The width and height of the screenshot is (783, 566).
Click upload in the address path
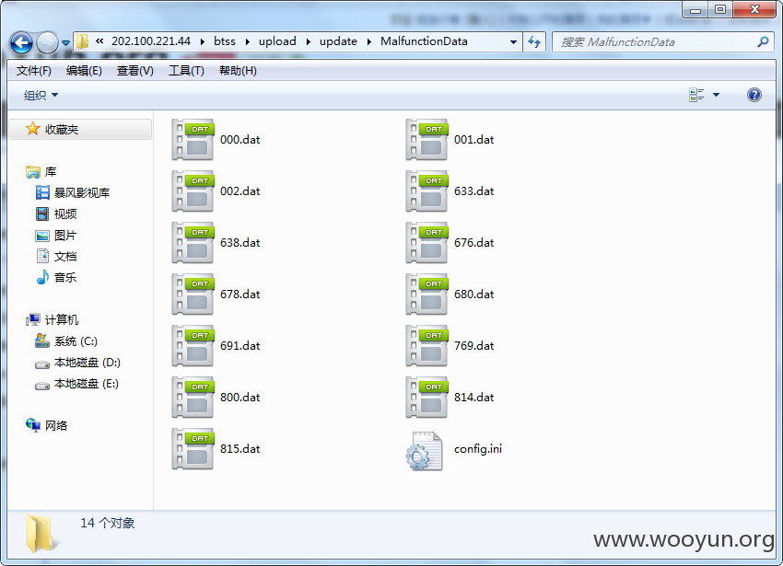(277, 41)
